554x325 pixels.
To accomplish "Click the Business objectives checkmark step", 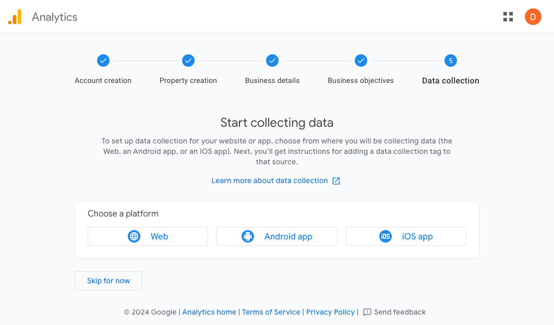I will pos(361,61).
